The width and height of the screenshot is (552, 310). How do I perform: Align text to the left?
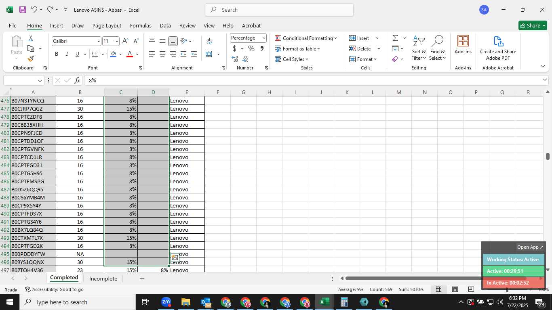(x=152, y=54)
